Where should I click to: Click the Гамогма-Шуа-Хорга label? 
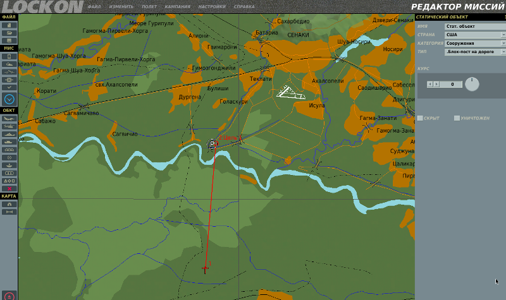(59, 56)
